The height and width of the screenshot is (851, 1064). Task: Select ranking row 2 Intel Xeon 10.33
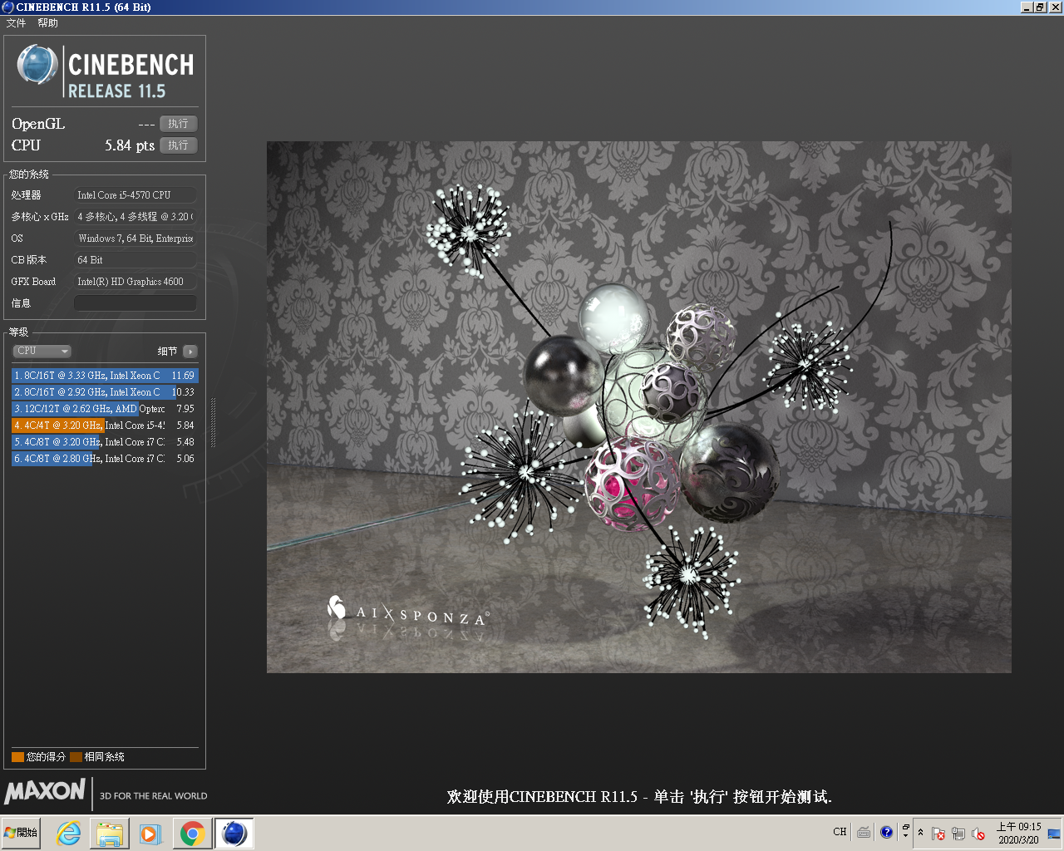105,392
